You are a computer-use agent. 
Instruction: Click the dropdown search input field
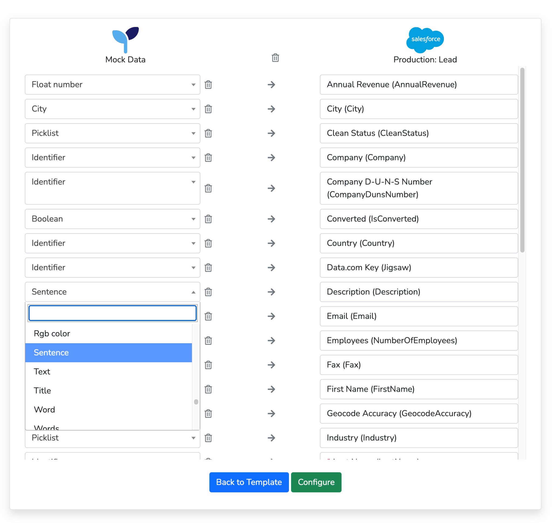(x=112, y=313)
